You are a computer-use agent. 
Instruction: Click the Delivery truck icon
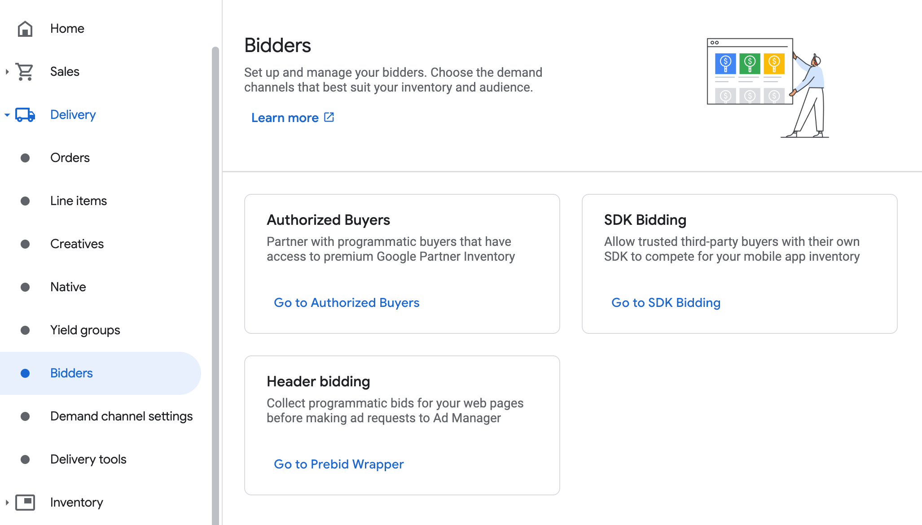click(x=25, y=115)
